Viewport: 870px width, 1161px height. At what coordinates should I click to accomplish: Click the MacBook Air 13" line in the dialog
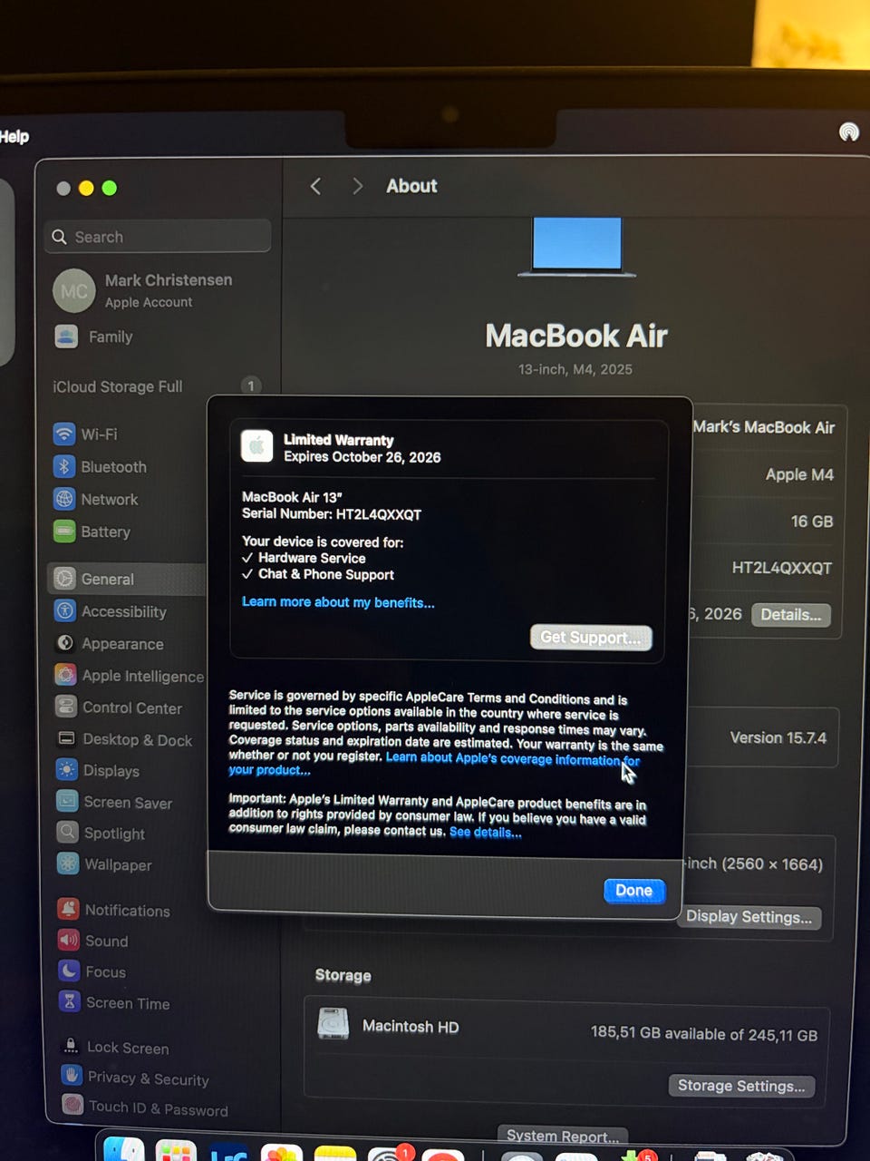click(292, 497)
